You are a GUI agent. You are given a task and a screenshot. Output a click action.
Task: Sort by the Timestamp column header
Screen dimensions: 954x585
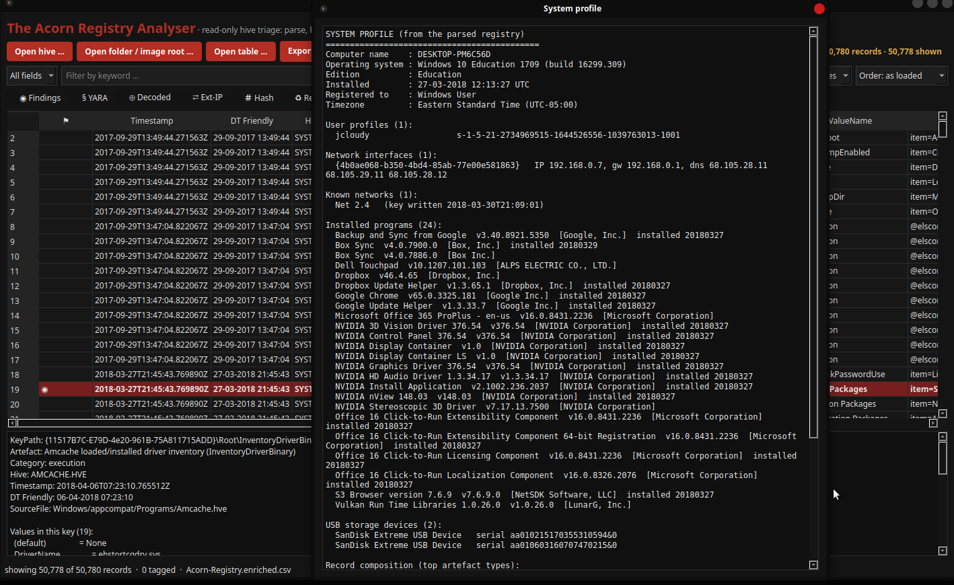point(152,121)
